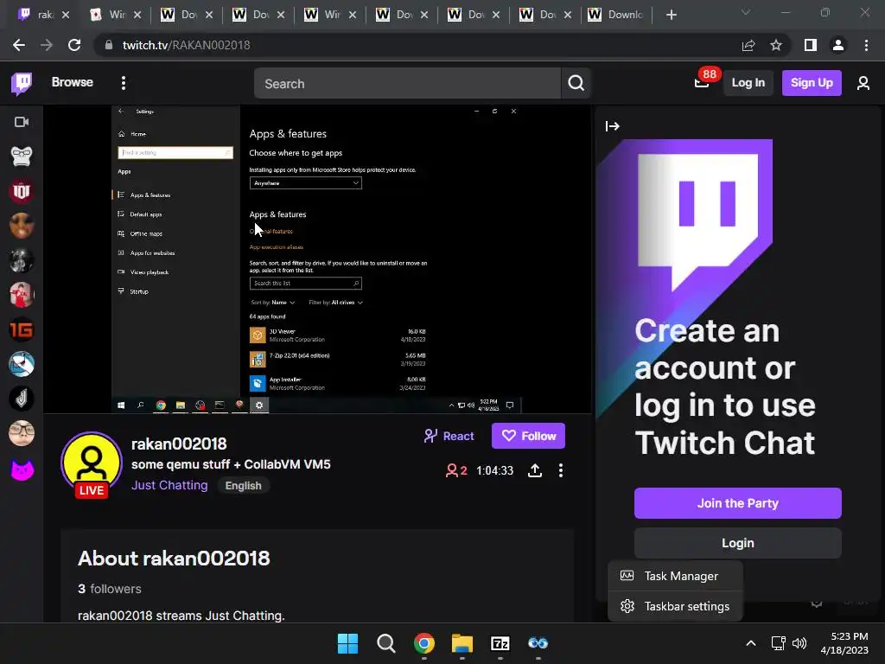Open the 7-Zip taskbar icon
Viewport: 885px width, 664px height.
500,643
